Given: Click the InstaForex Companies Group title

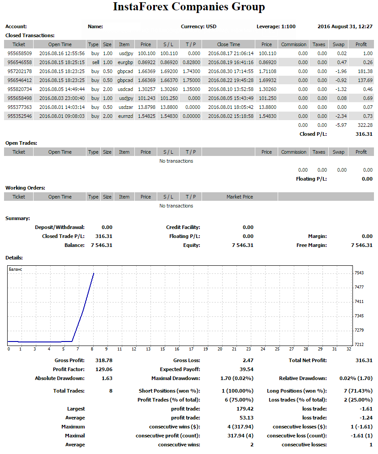Looking at the screenshot, I should (189, 7).
